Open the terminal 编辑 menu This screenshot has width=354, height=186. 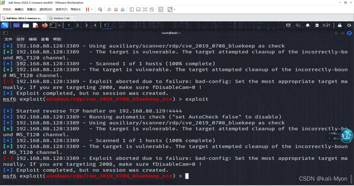33,39
